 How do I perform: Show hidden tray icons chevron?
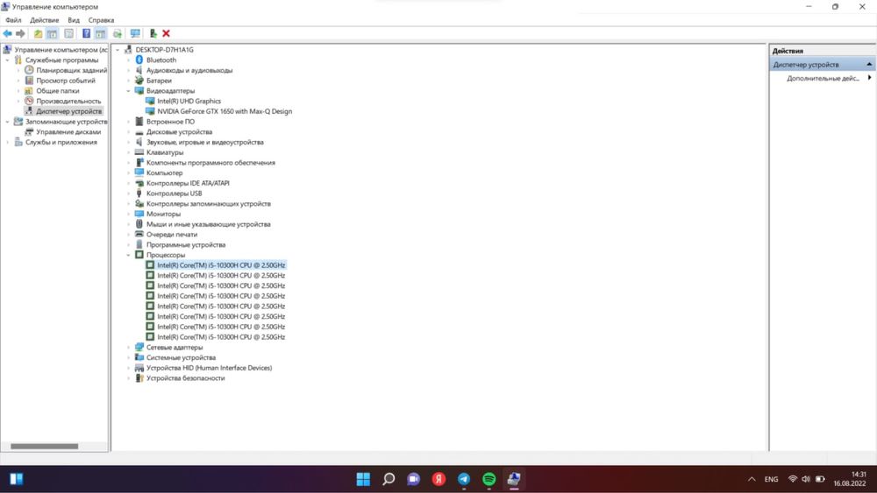pyautogui.click(x=752, y=479)
